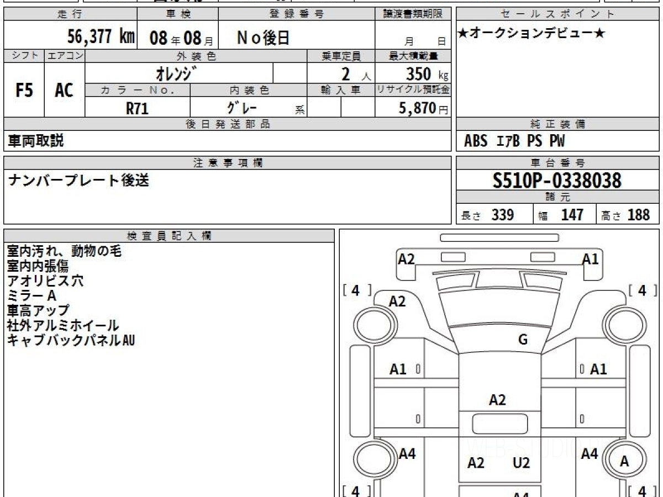Click the 走行 column header
Image resolution: width=663 pixels, height=497 pixels.
point(70,14)
